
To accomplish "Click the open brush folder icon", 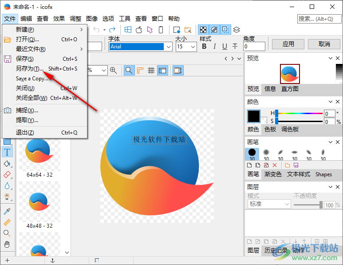I will tap(288, 165).
